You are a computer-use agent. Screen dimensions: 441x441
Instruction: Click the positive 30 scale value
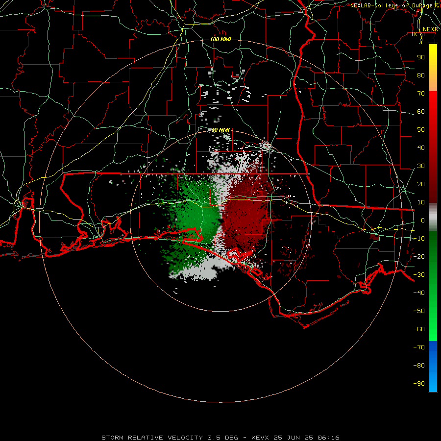tap(421, 166)
